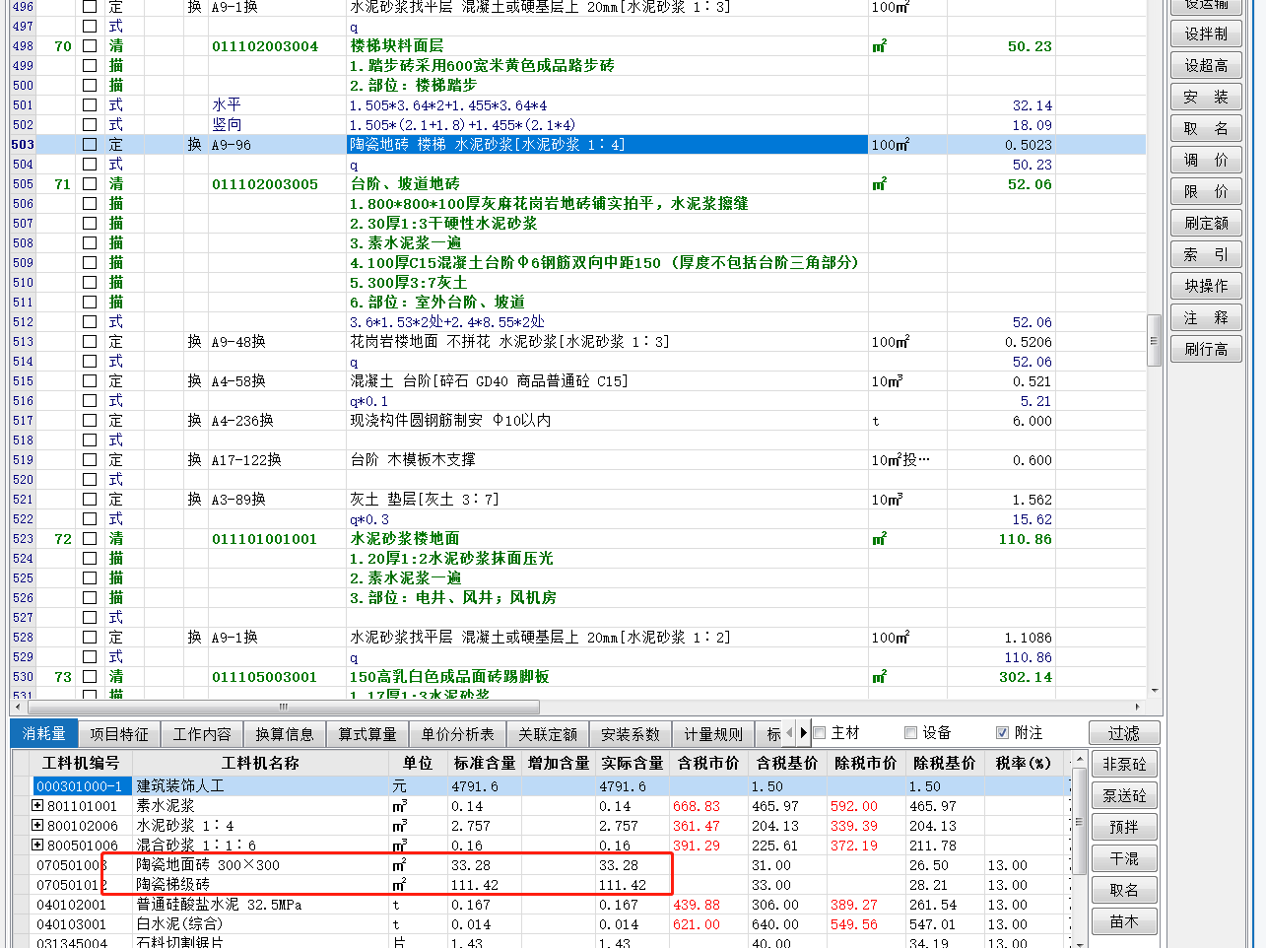Select material code 000301000-1
Screen dimensions: 1266x948
[81, 786]
